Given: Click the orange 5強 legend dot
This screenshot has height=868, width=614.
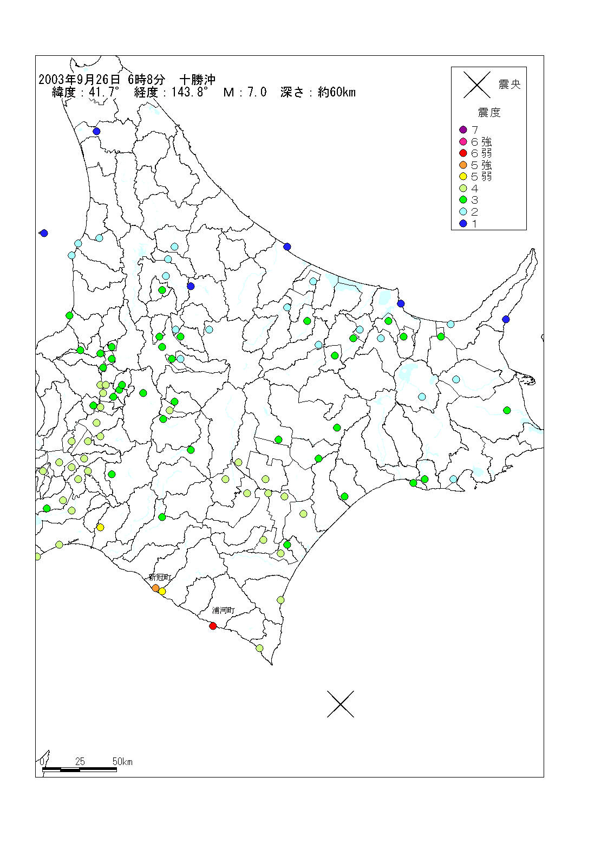Looking at the screenshot, I should (x=463, y=165).
